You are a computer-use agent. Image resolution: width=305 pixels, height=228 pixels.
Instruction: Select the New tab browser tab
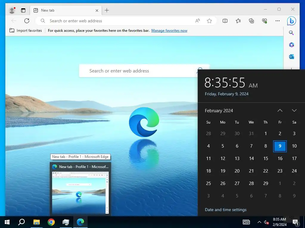tap(66, 10)
